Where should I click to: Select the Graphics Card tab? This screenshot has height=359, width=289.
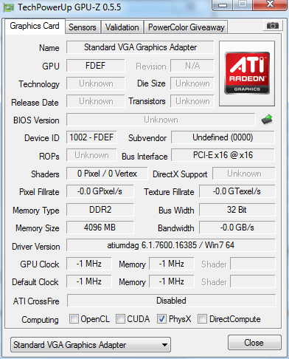tap(35, 26)
